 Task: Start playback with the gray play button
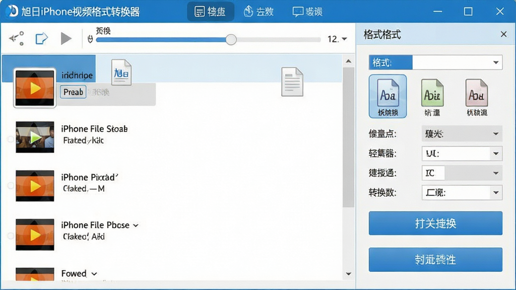(66, 38)
